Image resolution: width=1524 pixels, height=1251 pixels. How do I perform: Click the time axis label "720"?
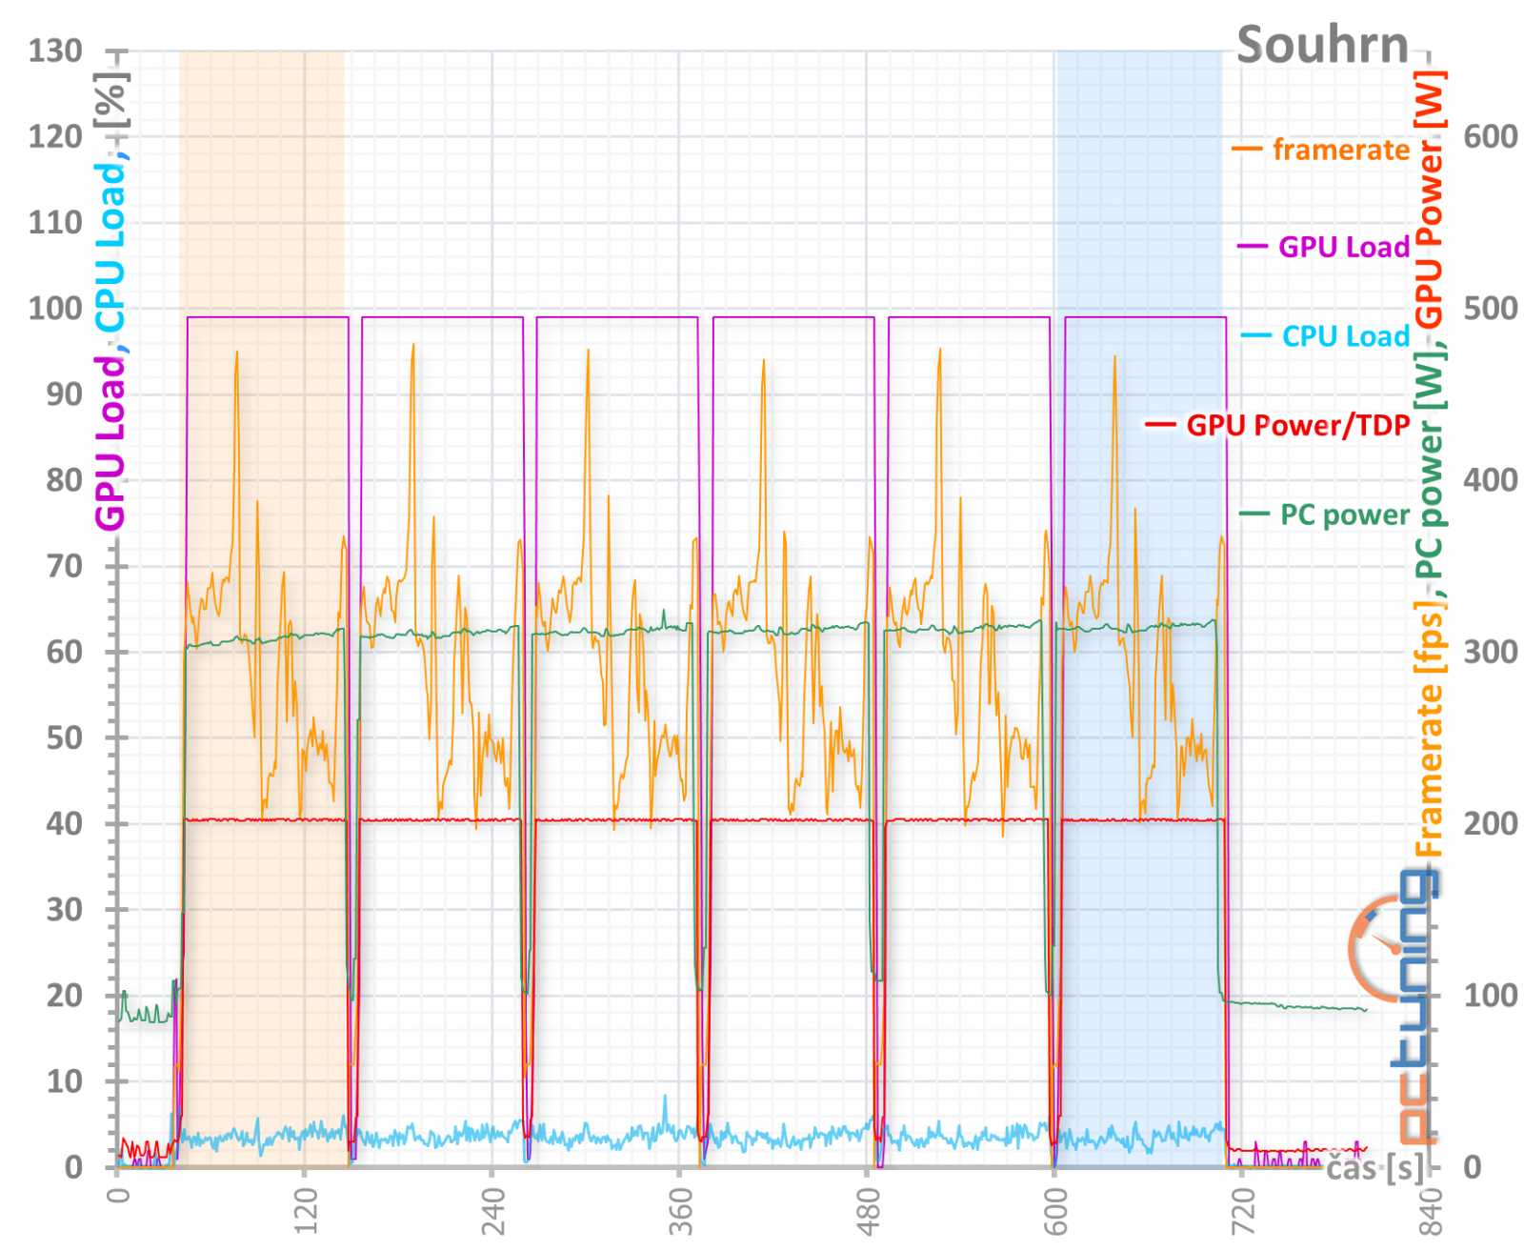1243,1210
